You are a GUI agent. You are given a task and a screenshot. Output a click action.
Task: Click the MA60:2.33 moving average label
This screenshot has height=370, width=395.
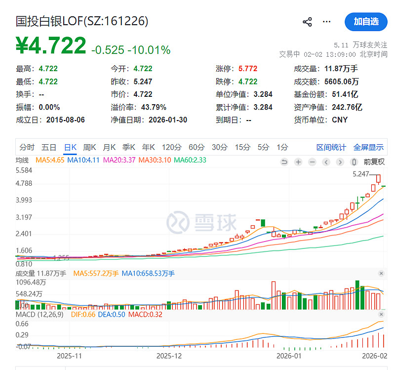190,160
